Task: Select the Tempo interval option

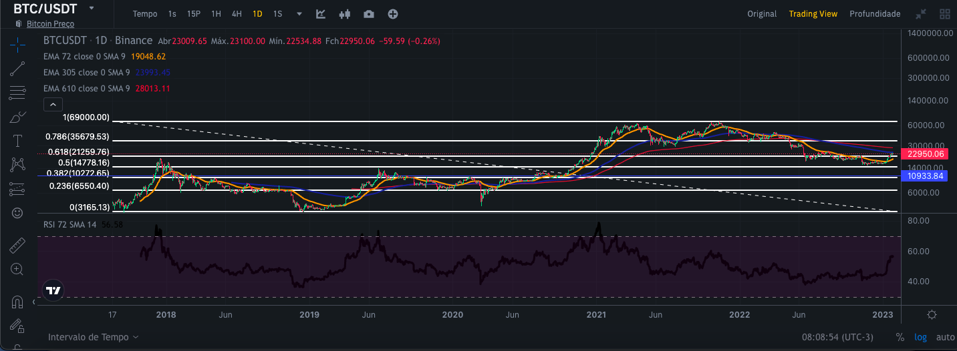Action: click(145, 14)
